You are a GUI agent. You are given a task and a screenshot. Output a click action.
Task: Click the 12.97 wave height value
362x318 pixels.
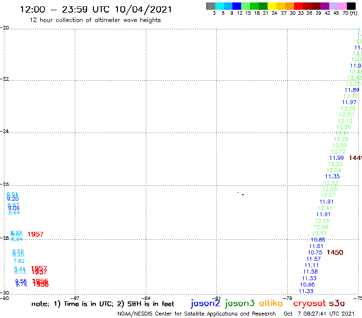tap(319, 233)
